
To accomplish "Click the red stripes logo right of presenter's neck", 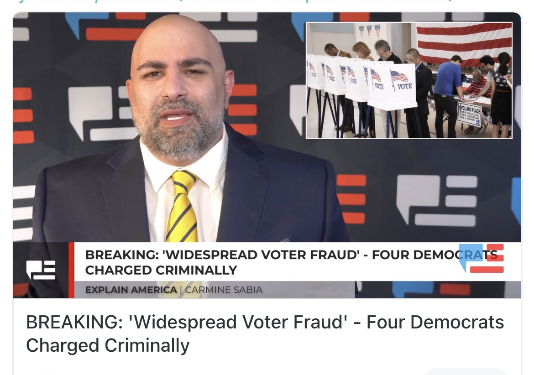I will pyautogui.click(x=242, y=110).
